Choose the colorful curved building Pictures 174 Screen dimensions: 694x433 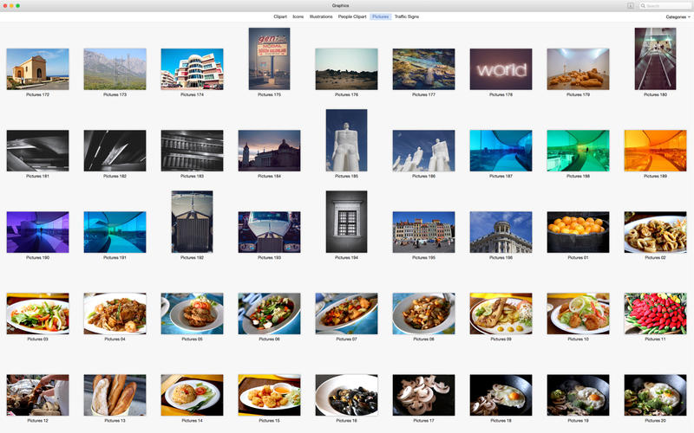coord(192,69)
